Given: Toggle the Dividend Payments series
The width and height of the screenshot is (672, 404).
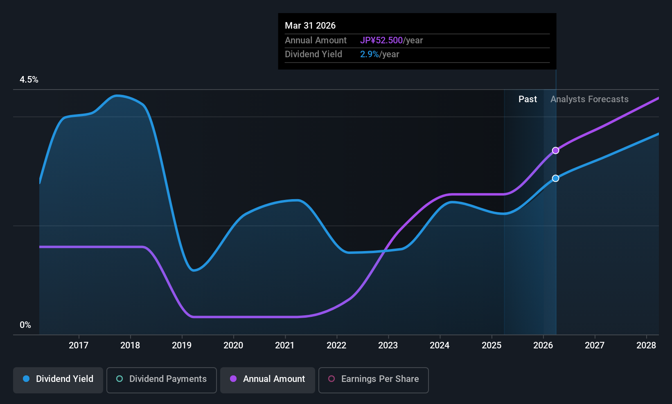Looking at the screenshot, I should (162, 380).
